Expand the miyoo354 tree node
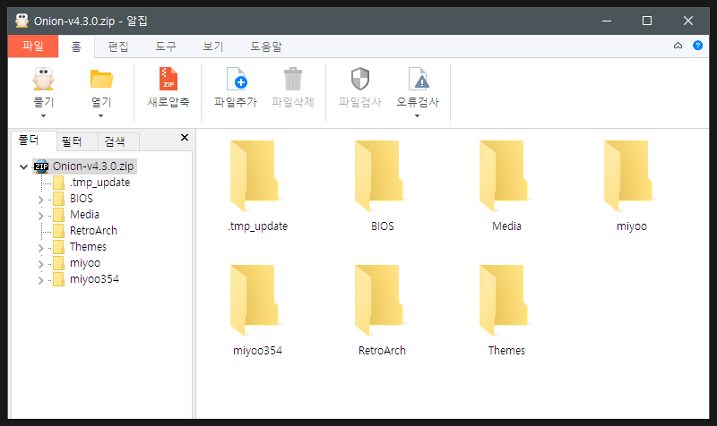Image resolution: width=717 pixels, height=426 pixels. pos(40,280)
